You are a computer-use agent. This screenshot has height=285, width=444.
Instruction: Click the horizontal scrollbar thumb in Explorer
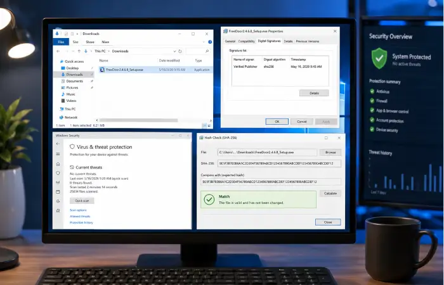click(138, 120)
